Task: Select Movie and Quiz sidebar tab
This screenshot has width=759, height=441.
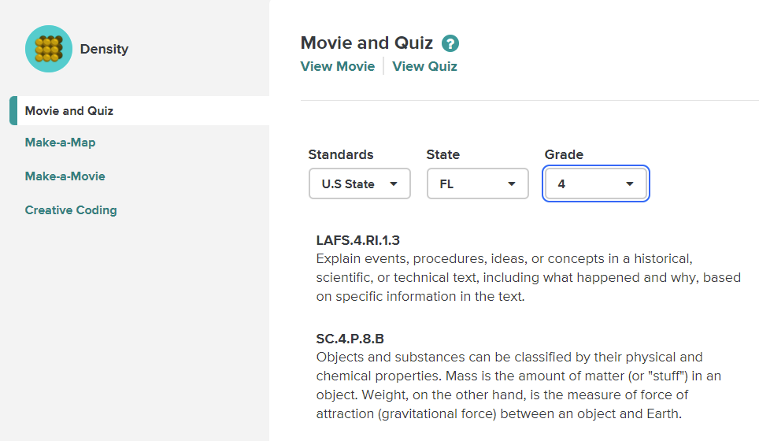Action: coord(69,111)
